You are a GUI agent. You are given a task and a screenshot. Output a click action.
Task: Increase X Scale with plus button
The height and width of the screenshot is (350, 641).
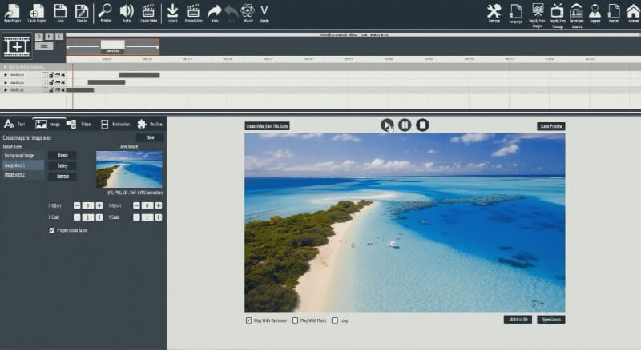(x=99, y=217)
